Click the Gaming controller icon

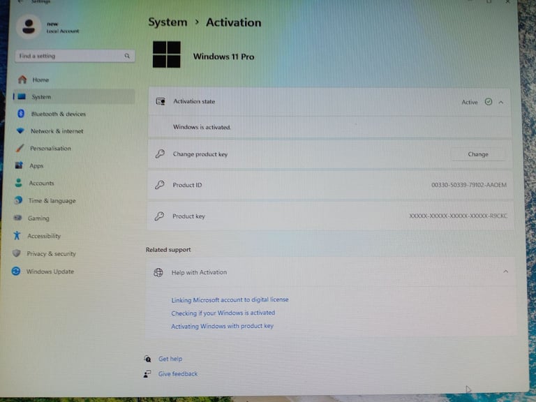[17, 218]
